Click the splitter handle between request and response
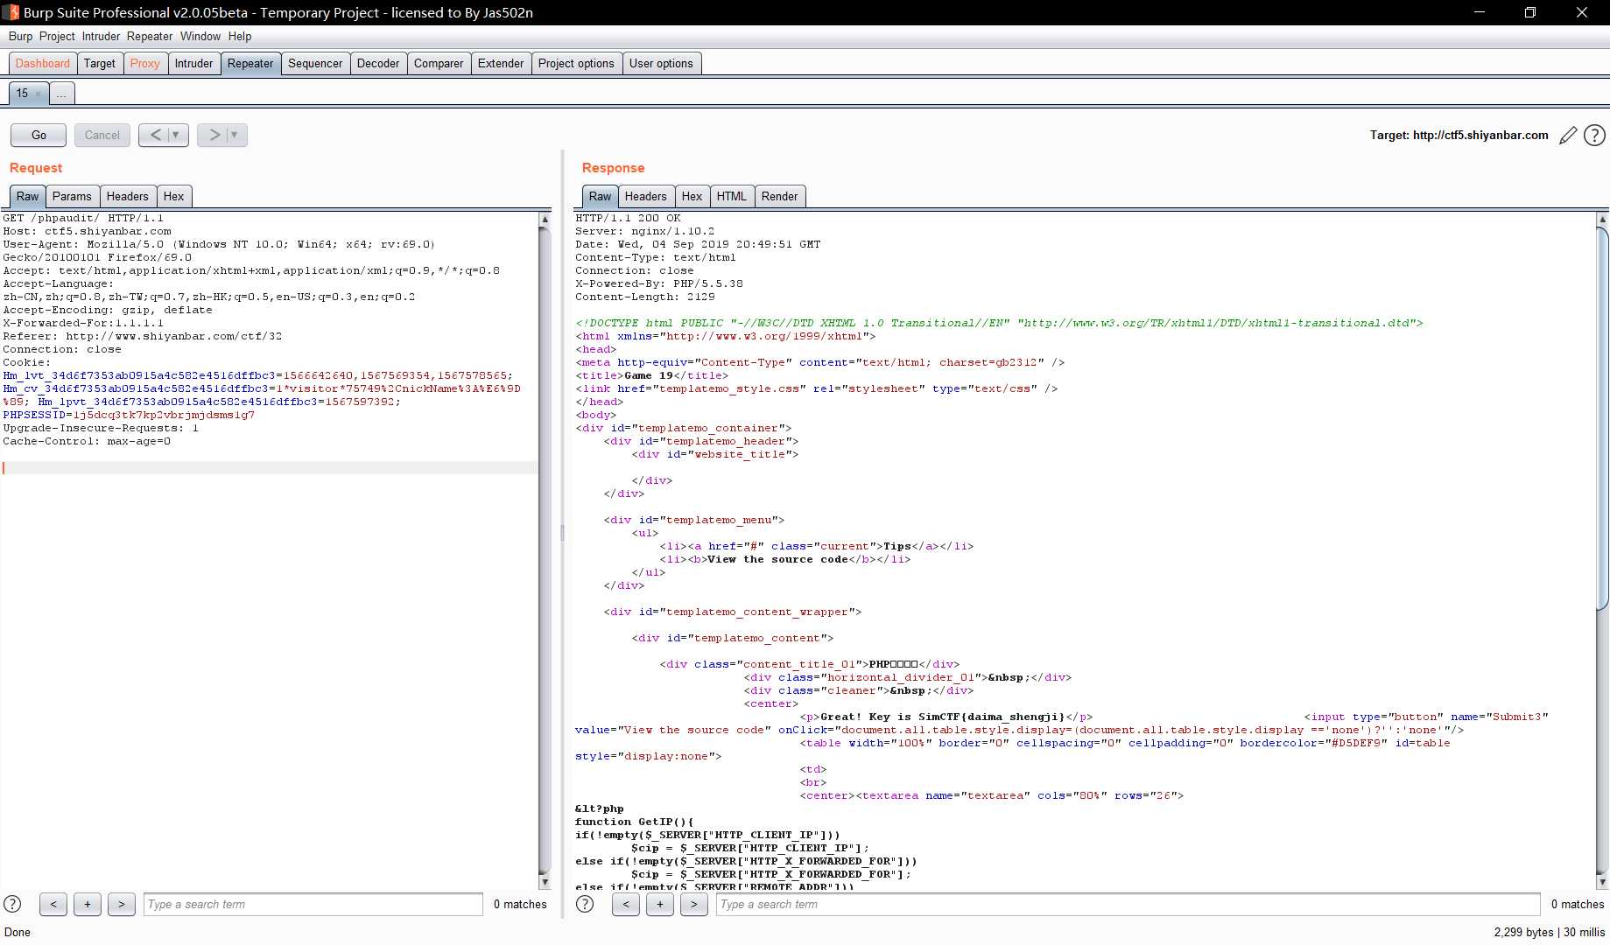 pos(562,532)
